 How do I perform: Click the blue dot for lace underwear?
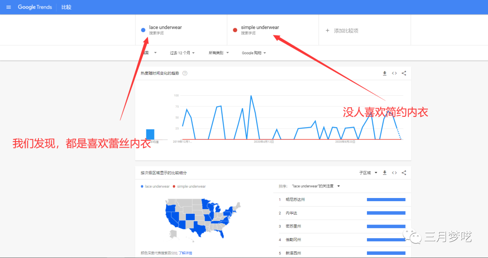[143, 30]
